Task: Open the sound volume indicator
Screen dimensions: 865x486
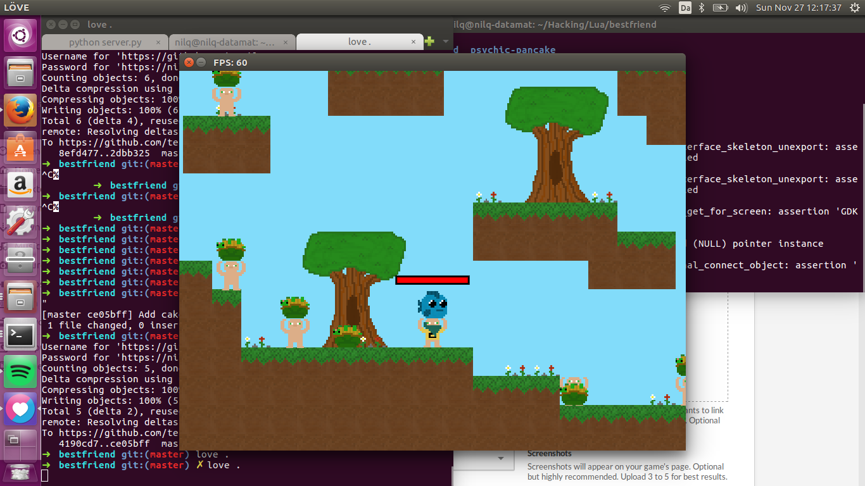Action: click(742, 8)
